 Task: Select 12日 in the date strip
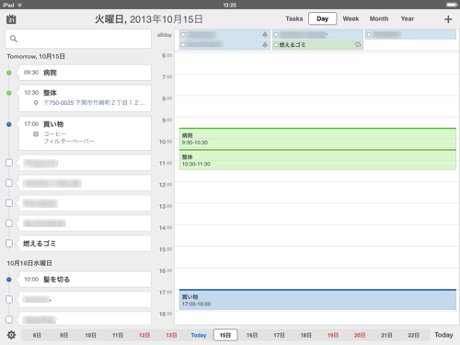click(144, 335)
